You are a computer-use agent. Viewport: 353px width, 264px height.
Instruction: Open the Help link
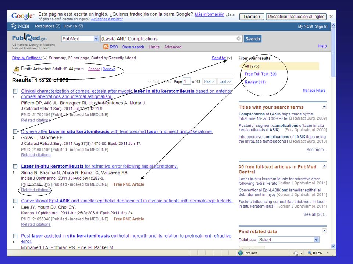(x=322, y=46)
